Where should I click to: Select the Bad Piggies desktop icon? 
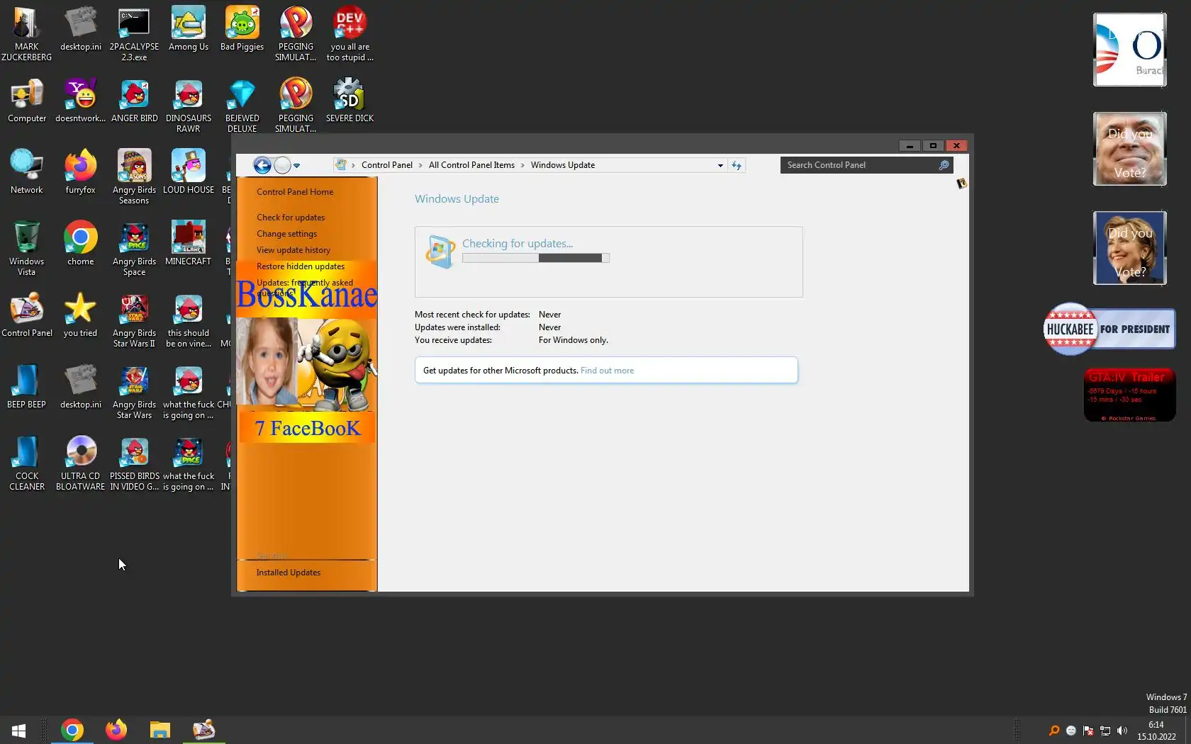[242, 29]
